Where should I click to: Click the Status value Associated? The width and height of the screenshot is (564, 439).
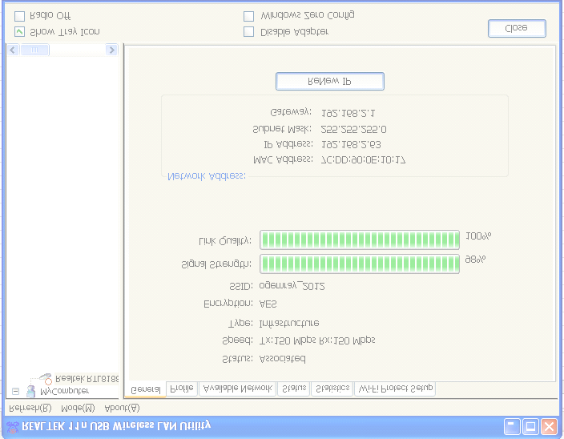(283, 359)
